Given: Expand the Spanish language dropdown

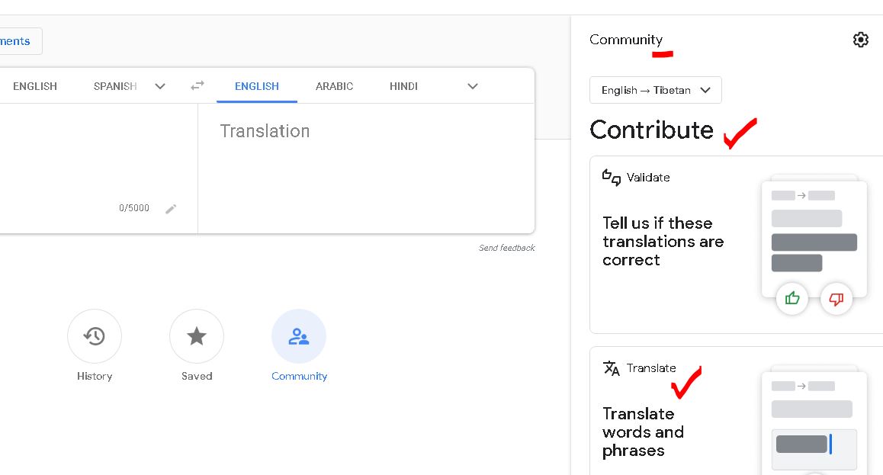Looking at the screenshot, I should pos(160,86).
